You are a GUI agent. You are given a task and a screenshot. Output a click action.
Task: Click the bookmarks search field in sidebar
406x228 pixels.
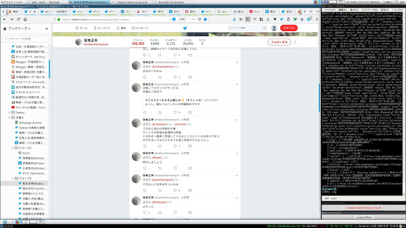pyautogui.click(x=25, y=39)
